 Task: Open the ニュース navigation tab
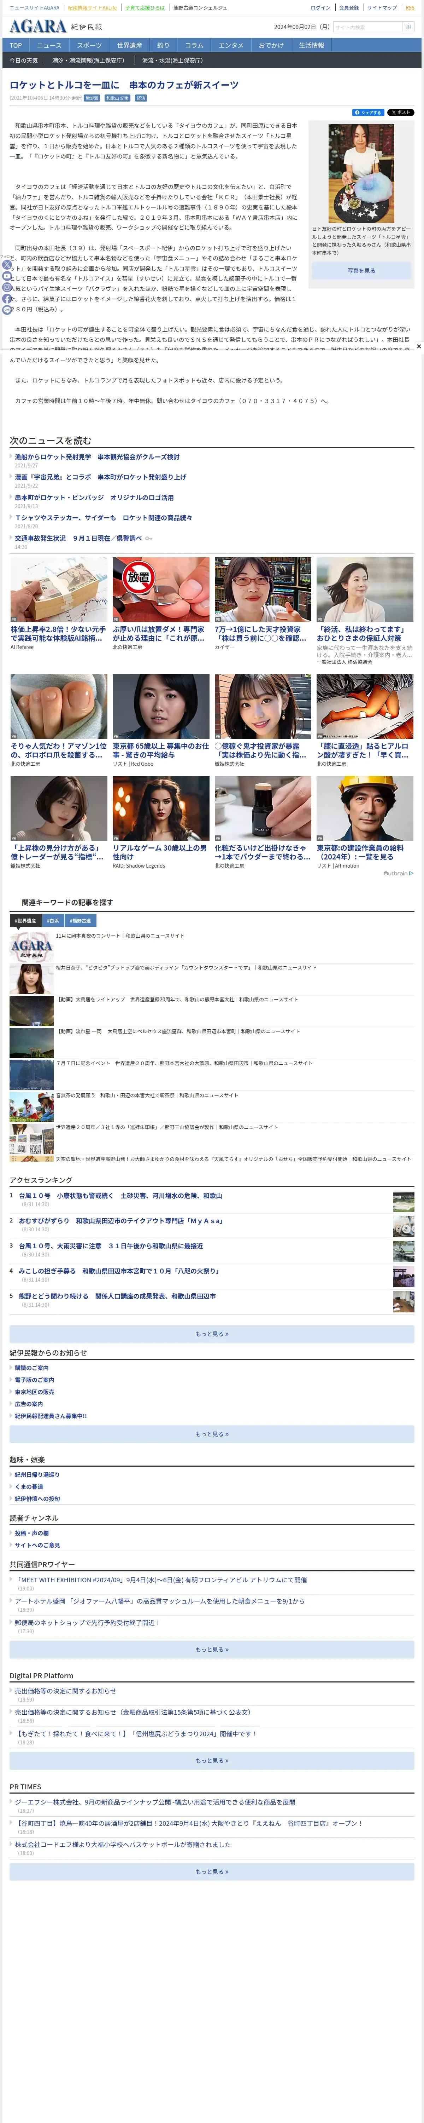coord(49,45)
